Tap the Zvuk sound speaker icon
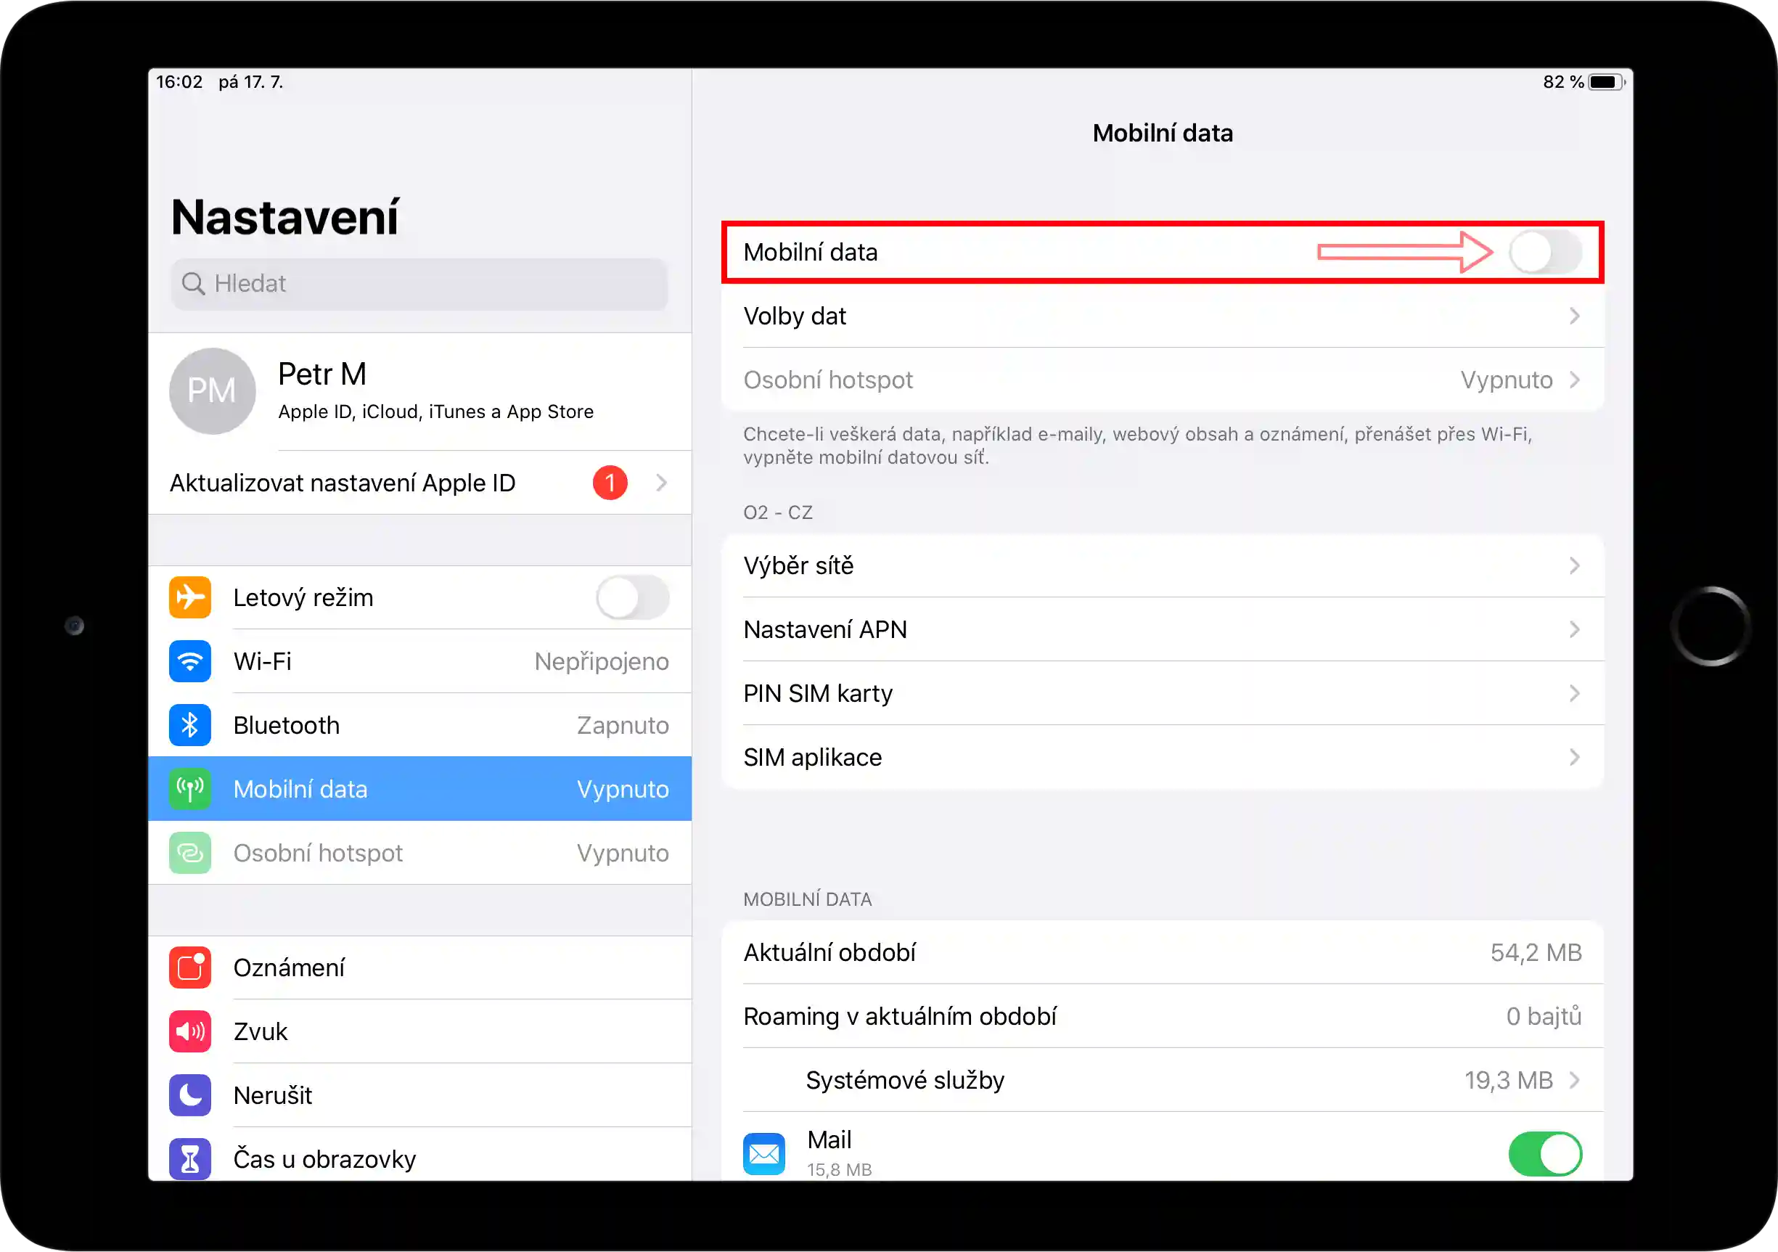Image resolution: width=1778 pixels, height=1252 pixels. pos(189,1031)
